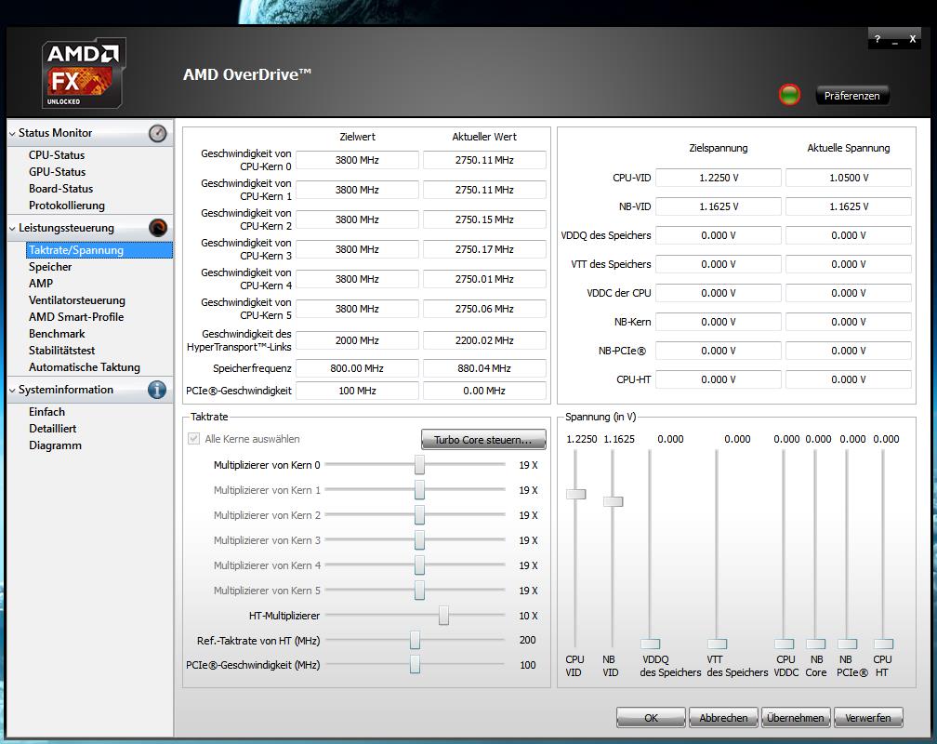
Task: Open Detailliert system information
Action: (x=53, y=429)
